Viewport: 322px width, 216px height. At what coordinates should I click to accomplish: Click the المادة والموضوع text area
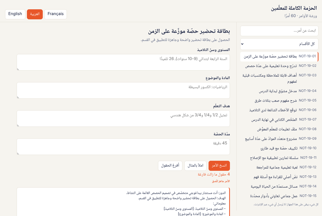click(x=123, y=91)
